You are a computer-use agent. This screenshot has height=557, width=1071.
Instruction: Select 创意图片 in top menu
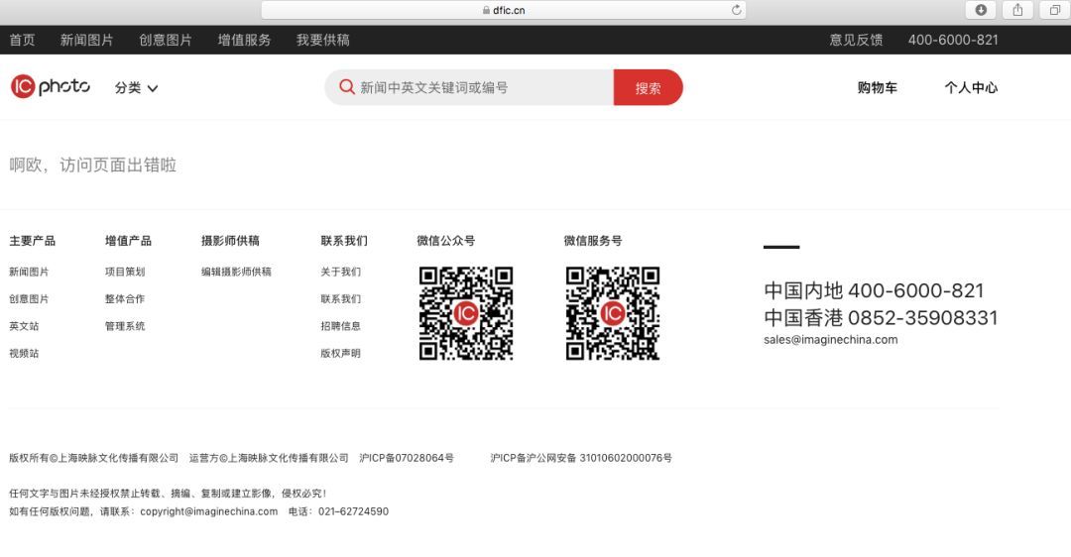pos(166,40)
